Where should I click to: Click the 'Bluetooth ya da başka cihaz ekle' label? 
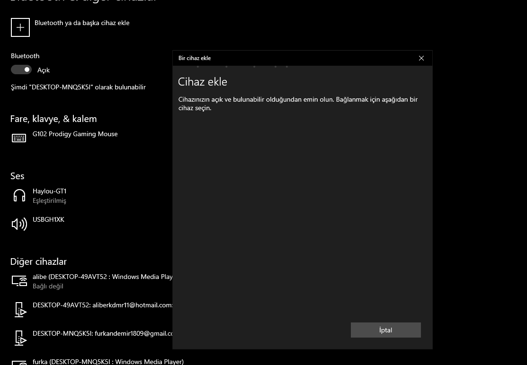tap(82, 23)
